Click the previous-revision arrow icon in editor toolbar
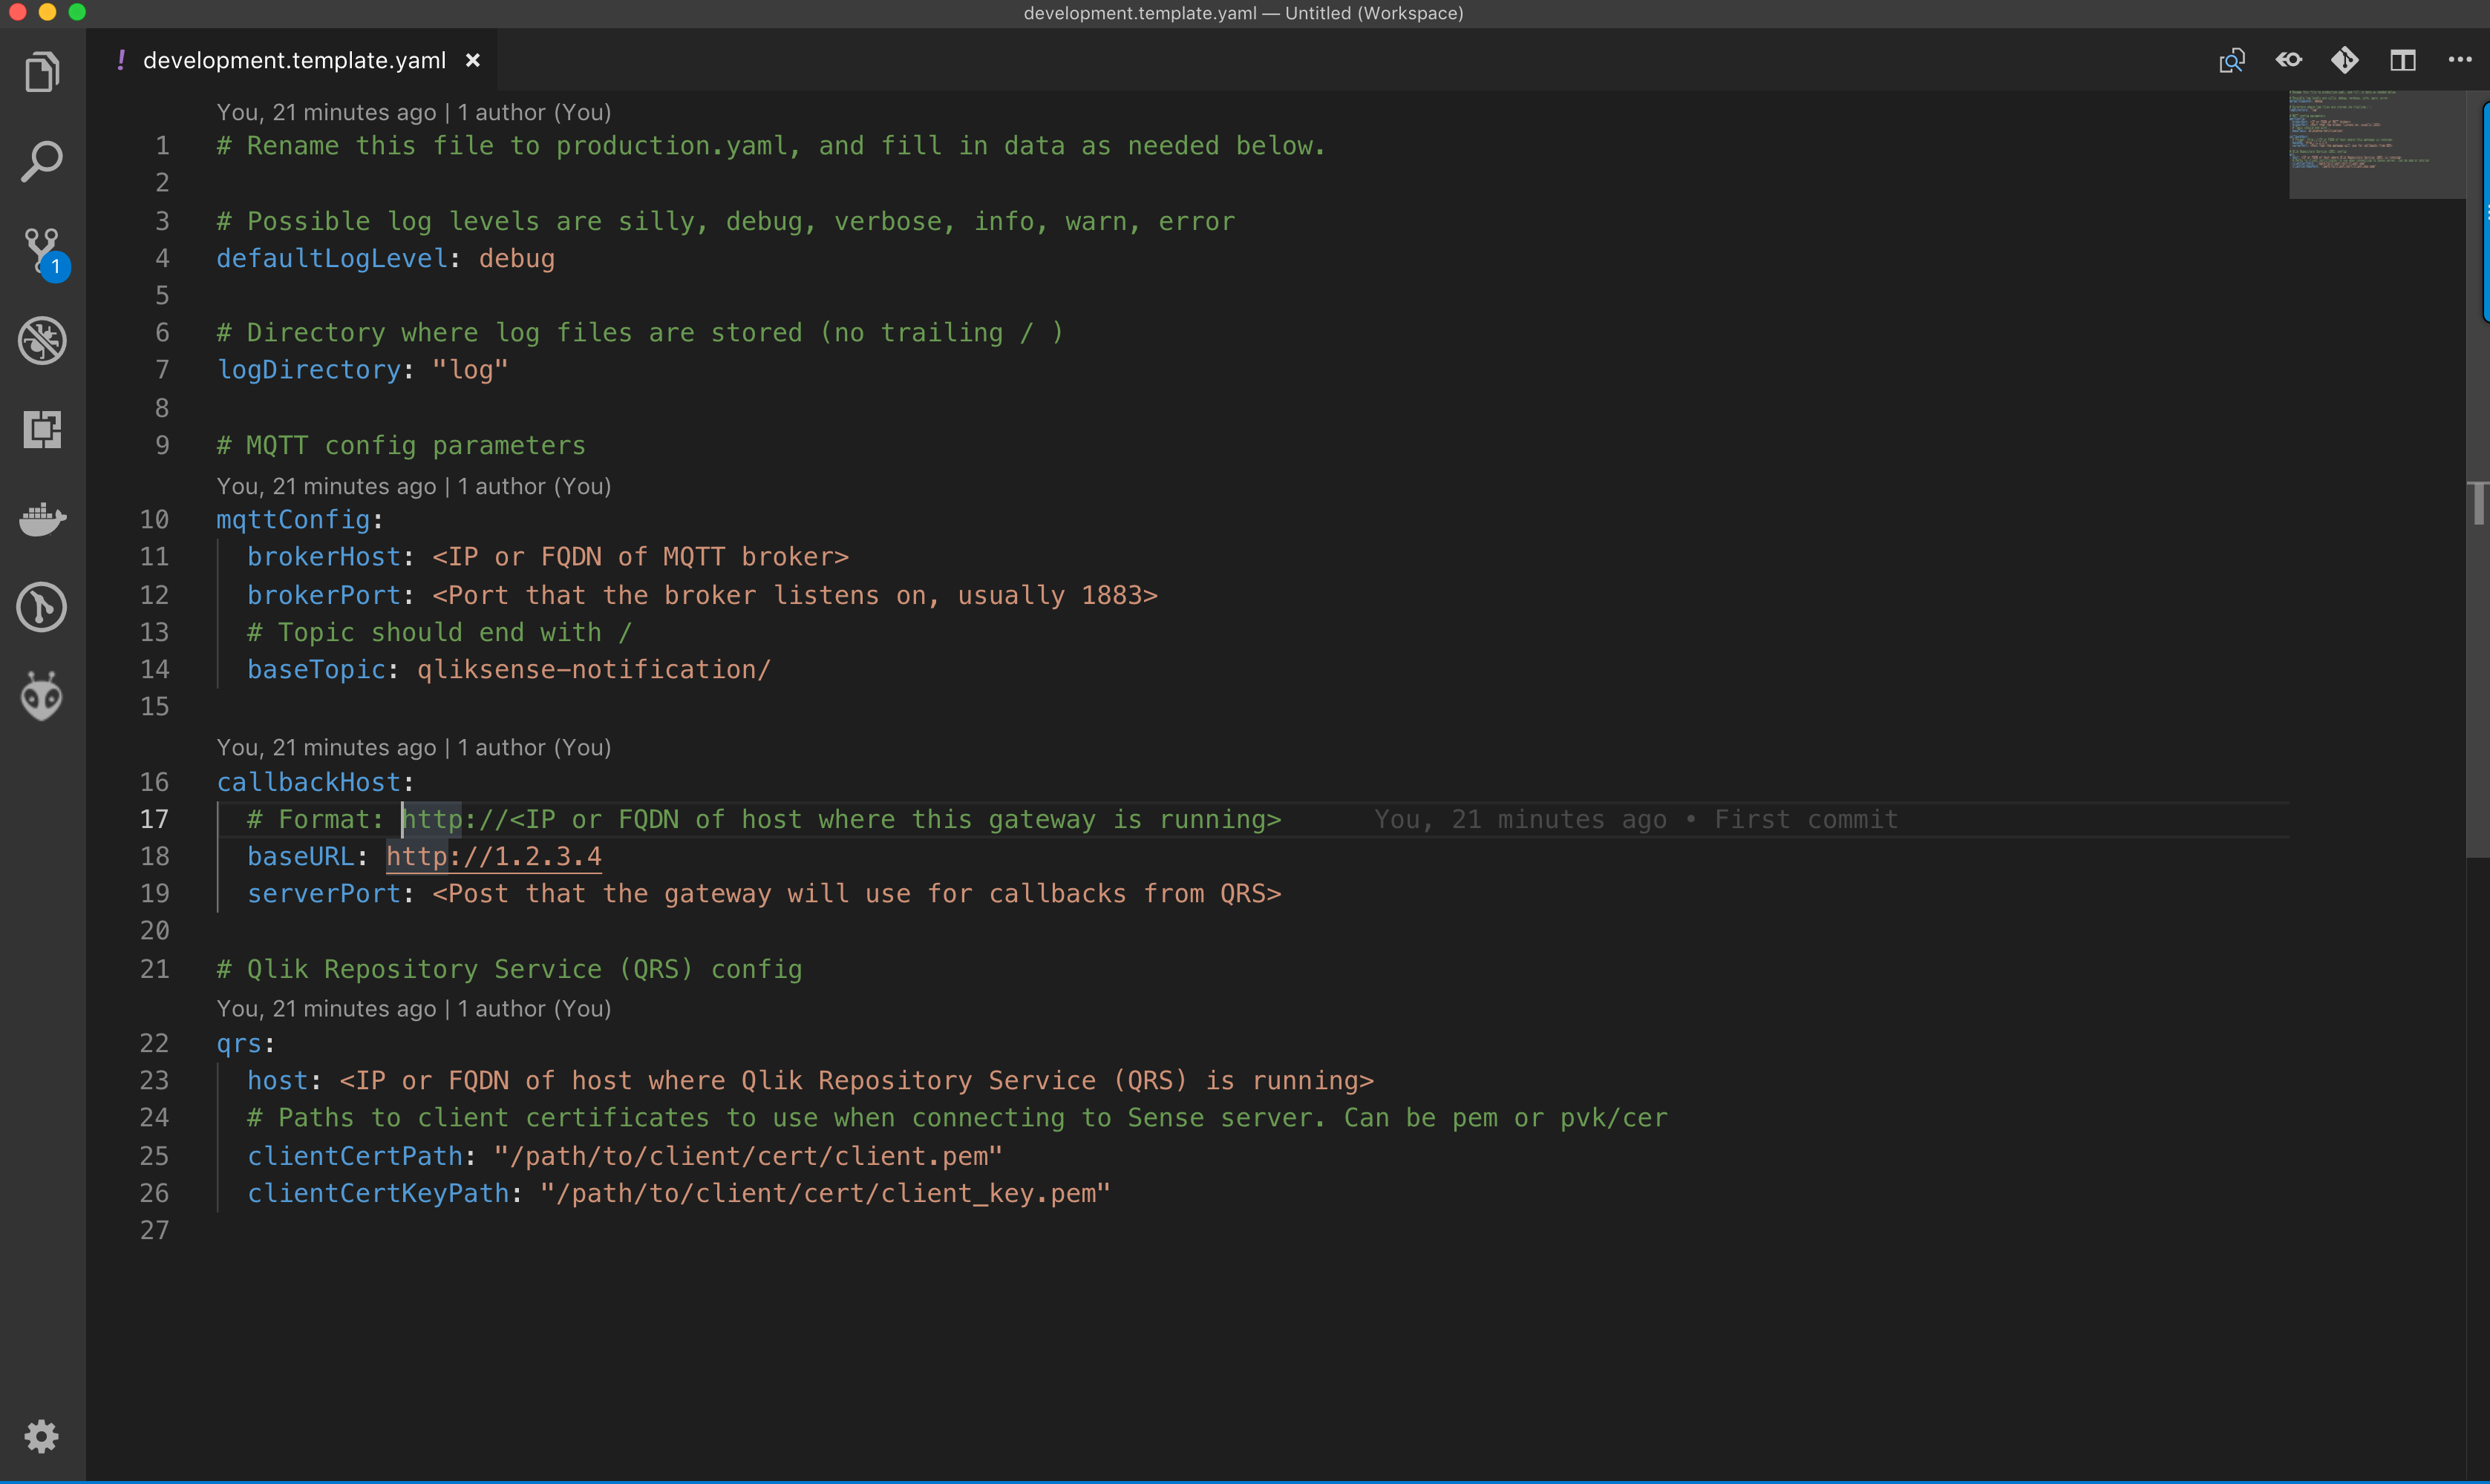The height and width of the screenshot is (1484, 2490). [2289, 60]
